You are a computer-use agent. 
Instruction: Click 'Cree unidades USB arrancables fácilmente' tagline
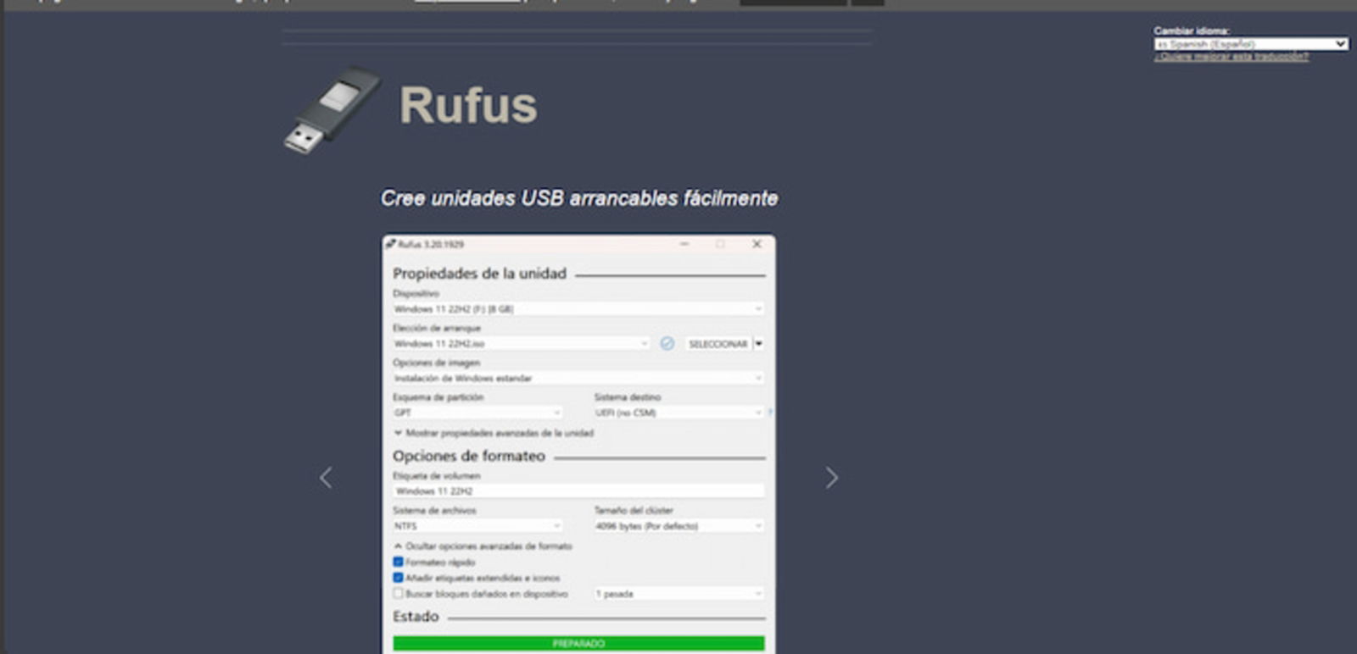point(579,198)
